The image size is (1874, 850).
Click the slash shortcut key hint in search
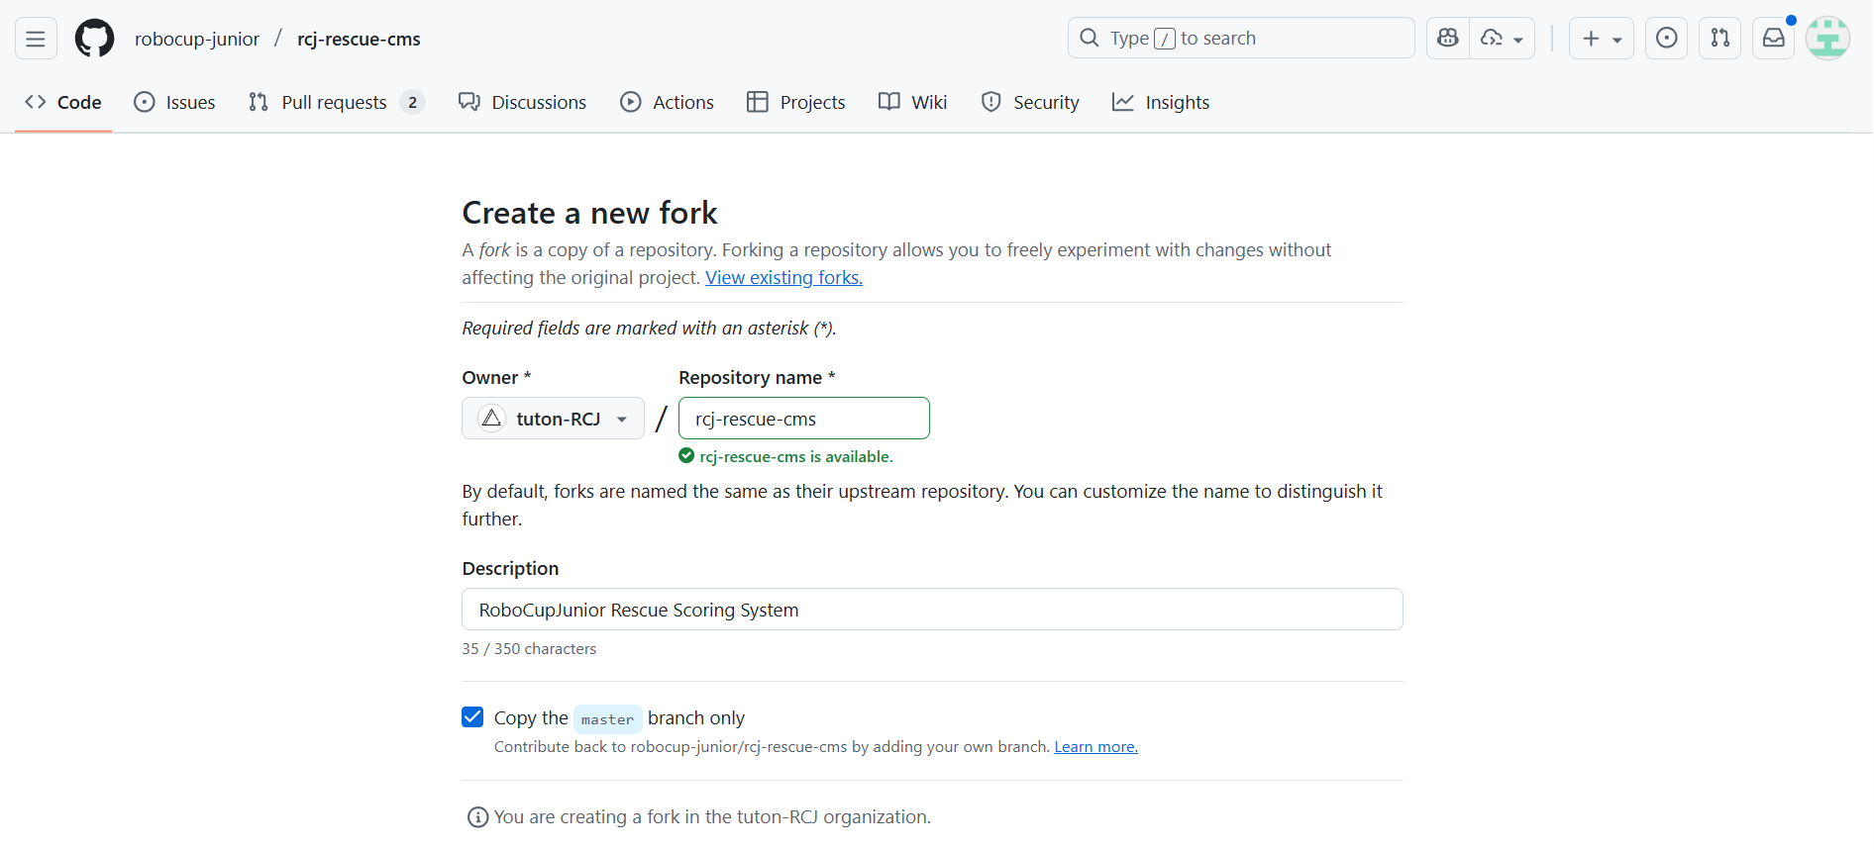point(1165,39)
